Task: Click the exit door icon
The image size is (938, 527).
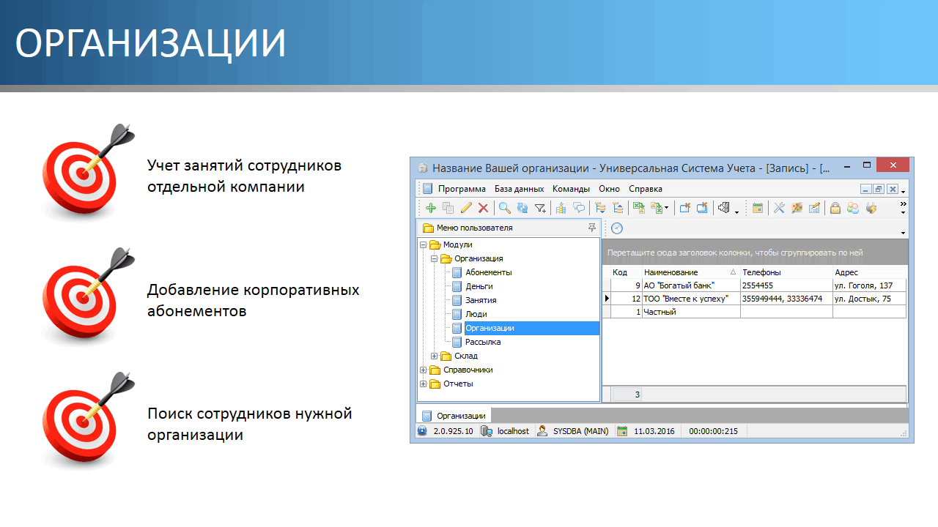Action: pos(724,208)
